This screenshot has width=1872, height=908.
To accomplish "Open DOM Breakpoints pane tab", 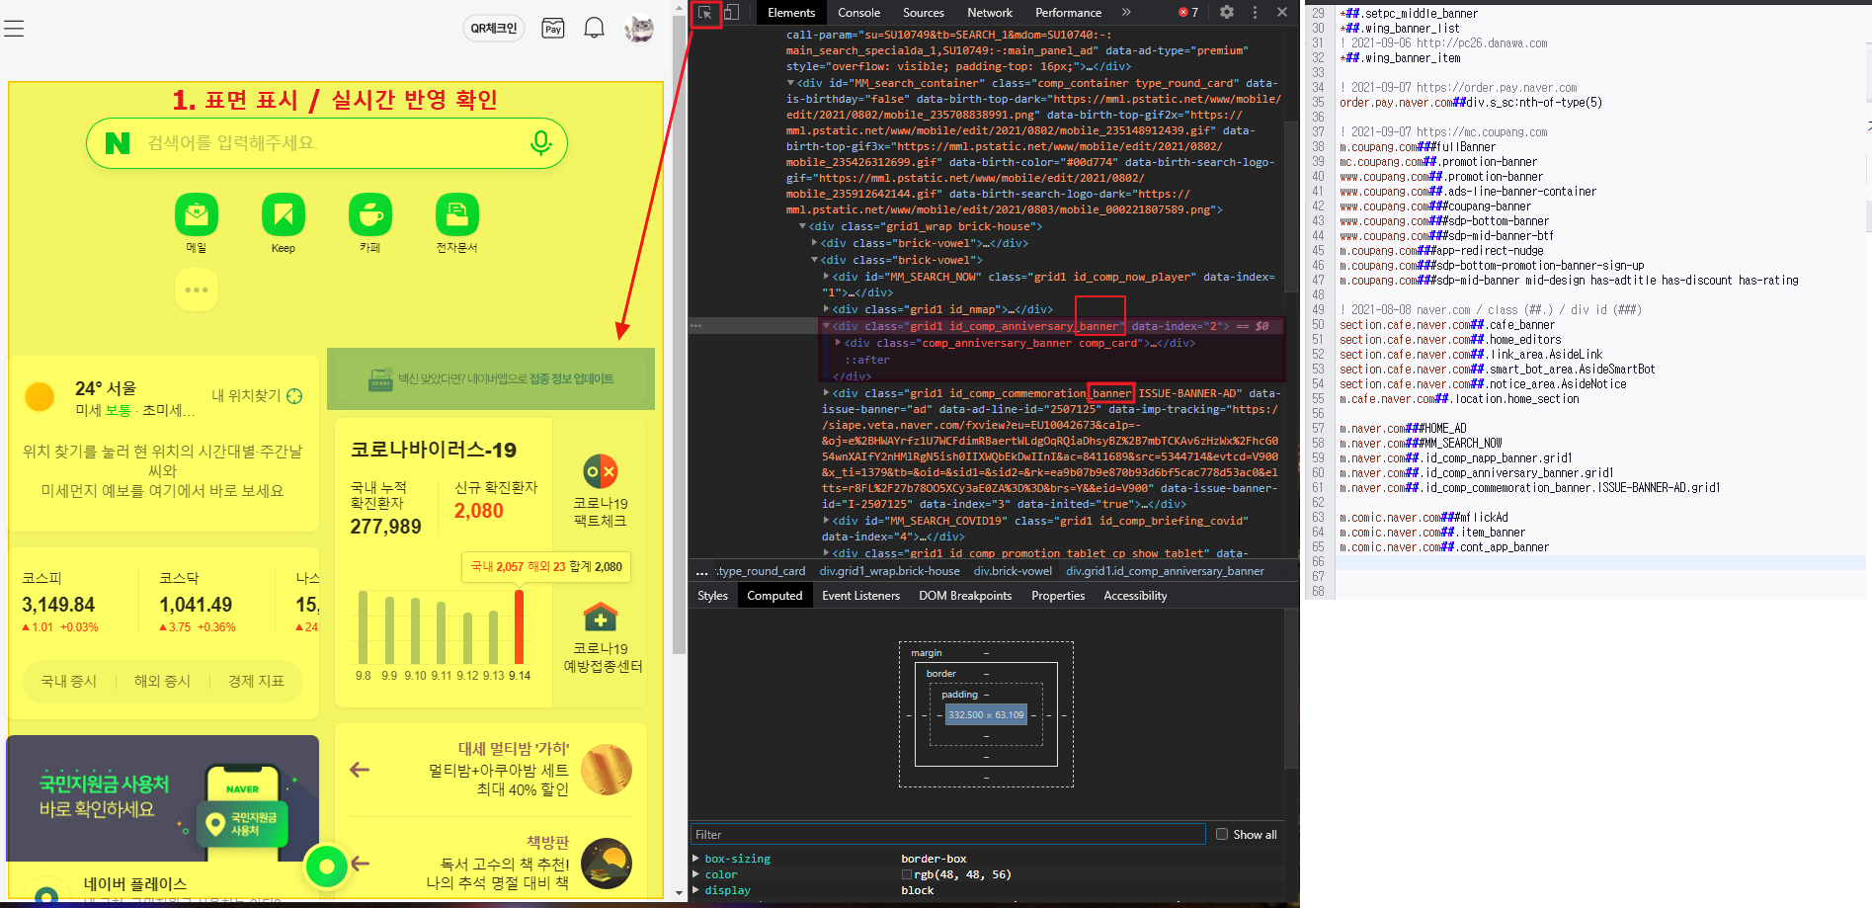I will tap(965, 596).
